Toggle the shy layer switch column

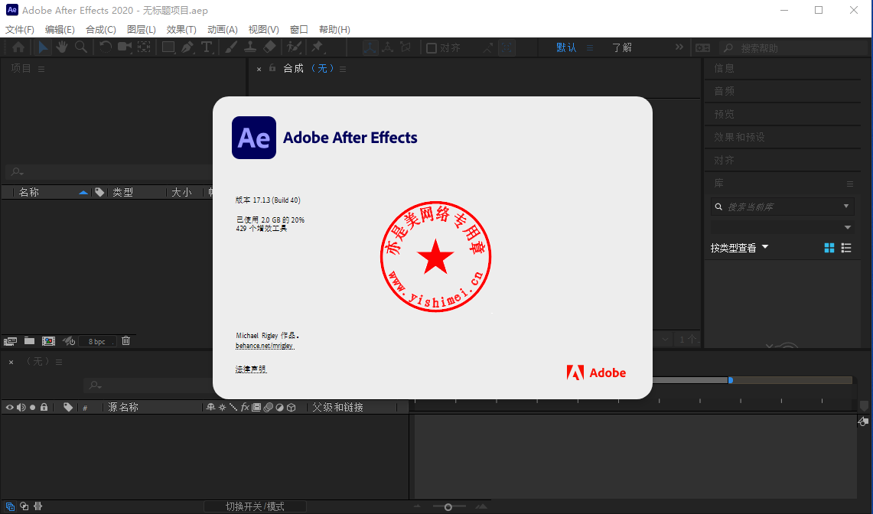pyautogui.click(x=210, y=407)
